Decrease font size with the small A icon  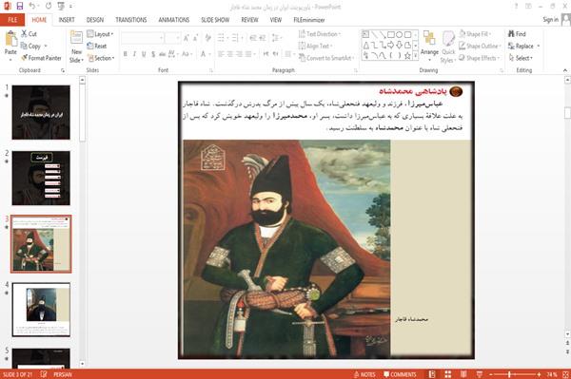tap(195, 38)
